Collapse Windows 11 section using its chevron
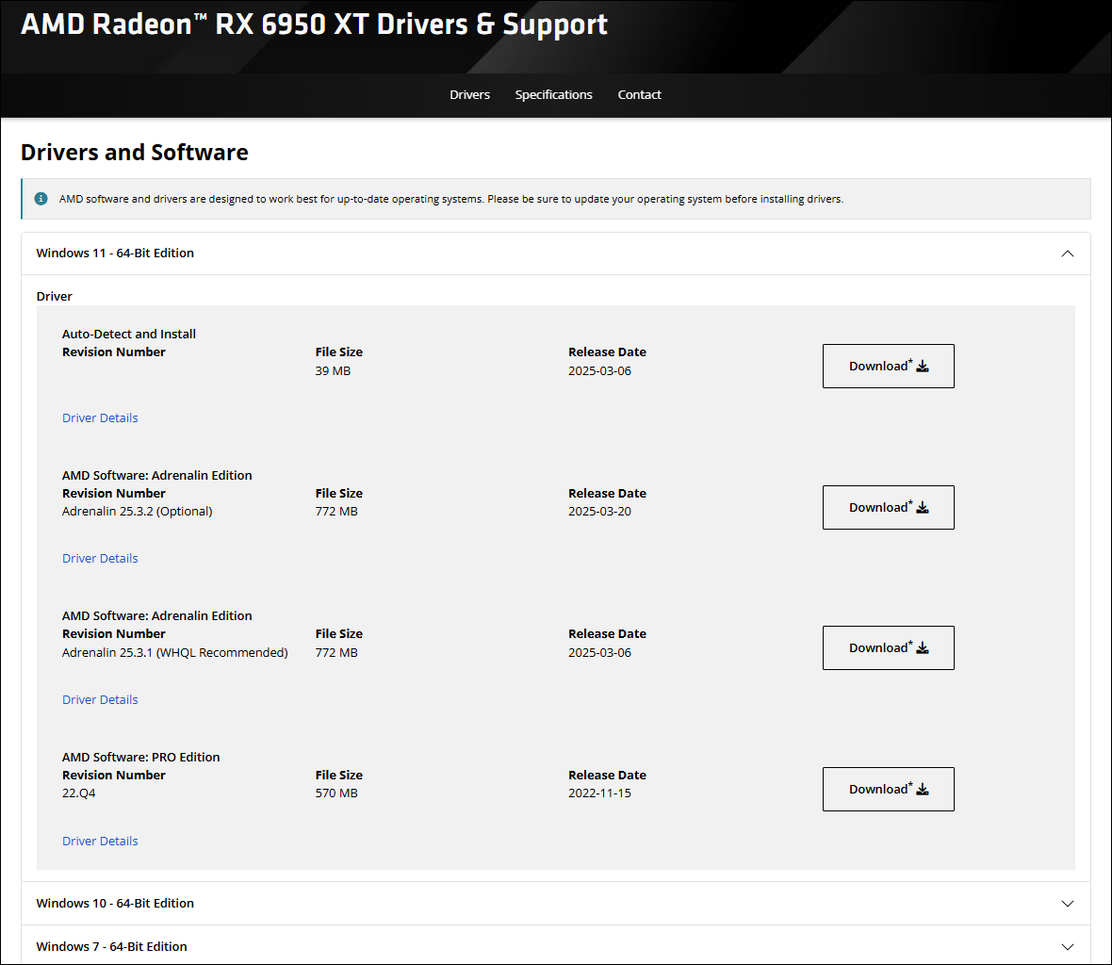This screenshot has width=1112, height=965. point(1067,254)
